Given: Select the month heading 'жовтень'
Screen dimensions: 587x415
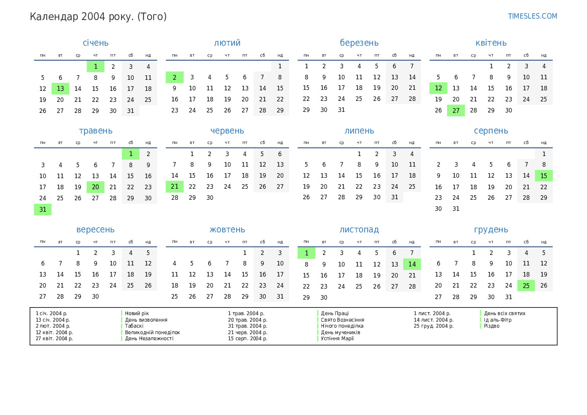Looking at the screenshot, I should tap(227, 229).
